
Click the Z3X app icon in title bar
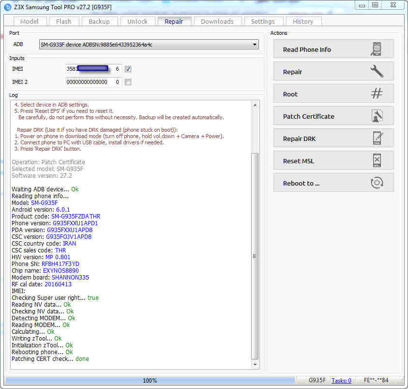coord(8,7)
